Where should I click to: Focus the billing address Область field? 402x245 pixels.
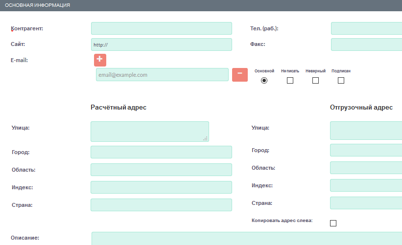pyautogui.click(x=161, y=170)
